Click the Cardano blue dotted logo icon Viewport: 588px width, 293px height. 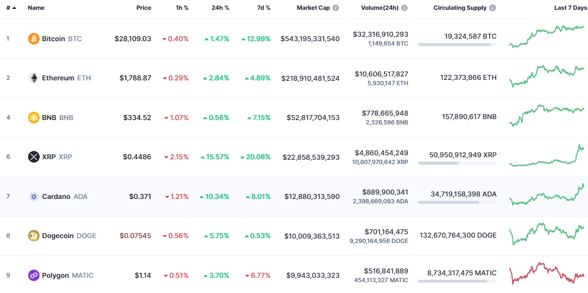click(34, 196)
